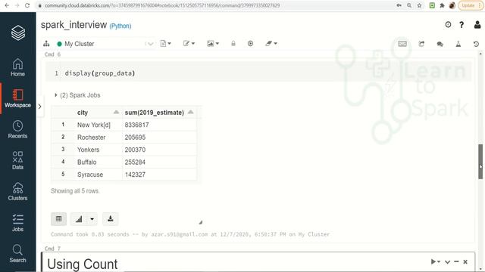Minimize the Using Count cell
The width and height of the screenshot is (485, 272).
pyautogui.click(x=456, y=262)
